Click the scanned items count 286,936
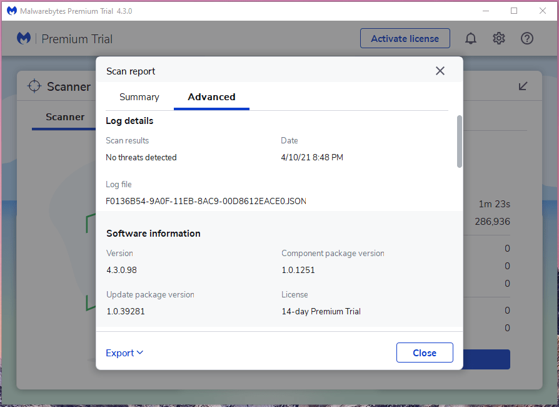 pyautogui.click(x=492, y=222)
